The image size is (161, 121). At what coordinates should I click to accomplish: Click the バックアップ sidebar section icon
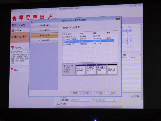13,48
